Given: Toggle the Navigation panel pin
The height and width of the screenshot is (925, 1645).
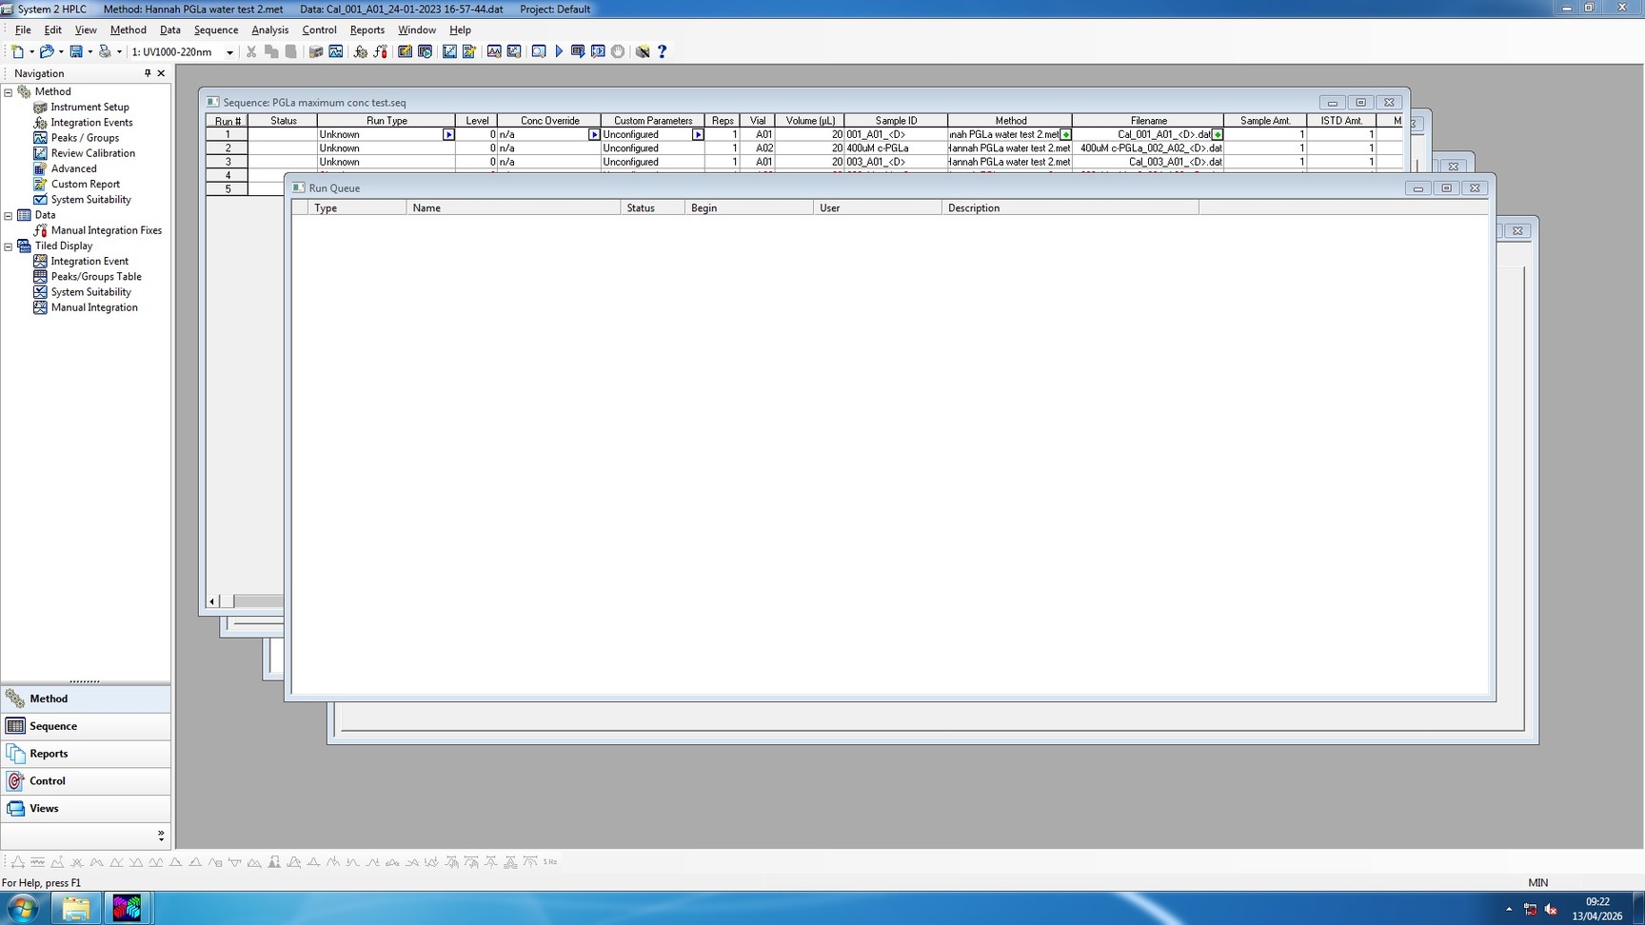Looking at the screenshot, I should pos(148,73).
